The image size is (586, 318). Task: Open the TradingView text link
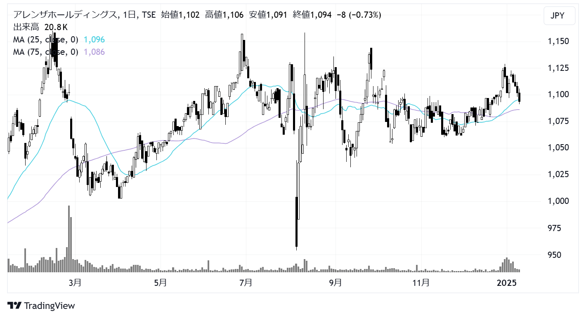(x=50, y=306)
